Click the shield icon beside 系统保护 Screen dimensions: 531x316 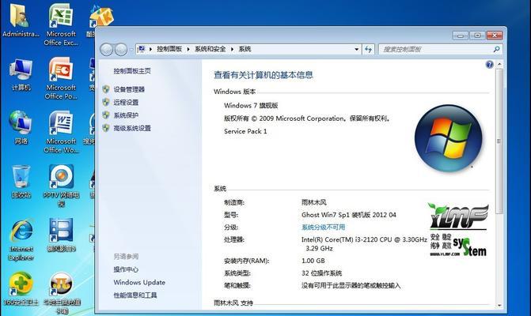(x=106, y=115)
